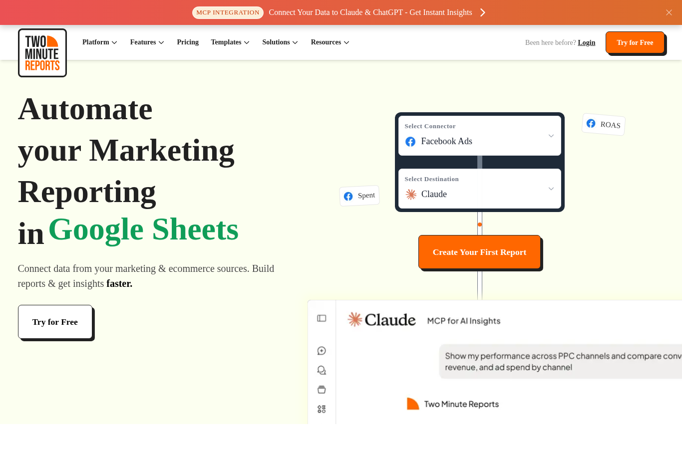This screenshot has height=449, width=682.
Task: Click the new chat icon in Claude sidebar
Action: click(322, 351)
